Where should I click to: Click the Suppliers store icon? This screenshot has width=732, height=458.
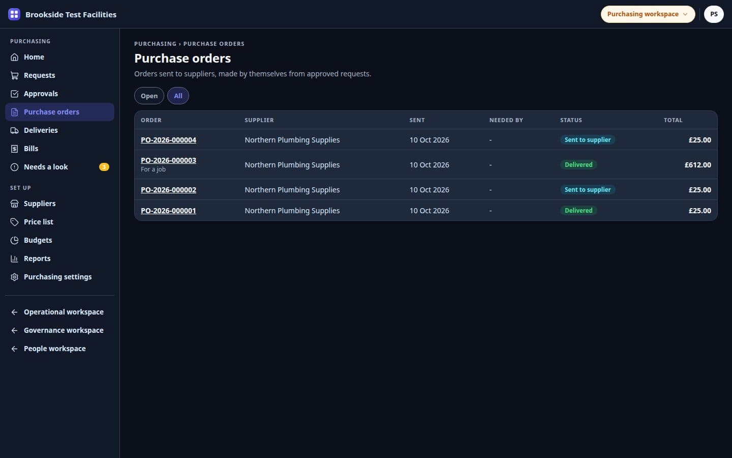pos(15,204)
